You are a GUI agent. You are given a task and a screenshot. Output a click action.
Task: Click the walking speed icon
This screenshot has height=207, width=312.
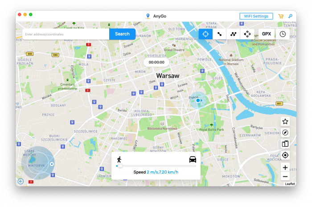pos(119,160)
